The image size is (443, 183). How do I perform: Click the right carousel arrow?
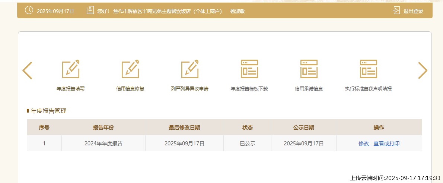(423, 70)
